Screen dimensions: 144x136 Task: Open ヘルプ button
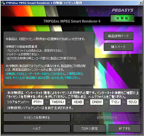[37, 129]
